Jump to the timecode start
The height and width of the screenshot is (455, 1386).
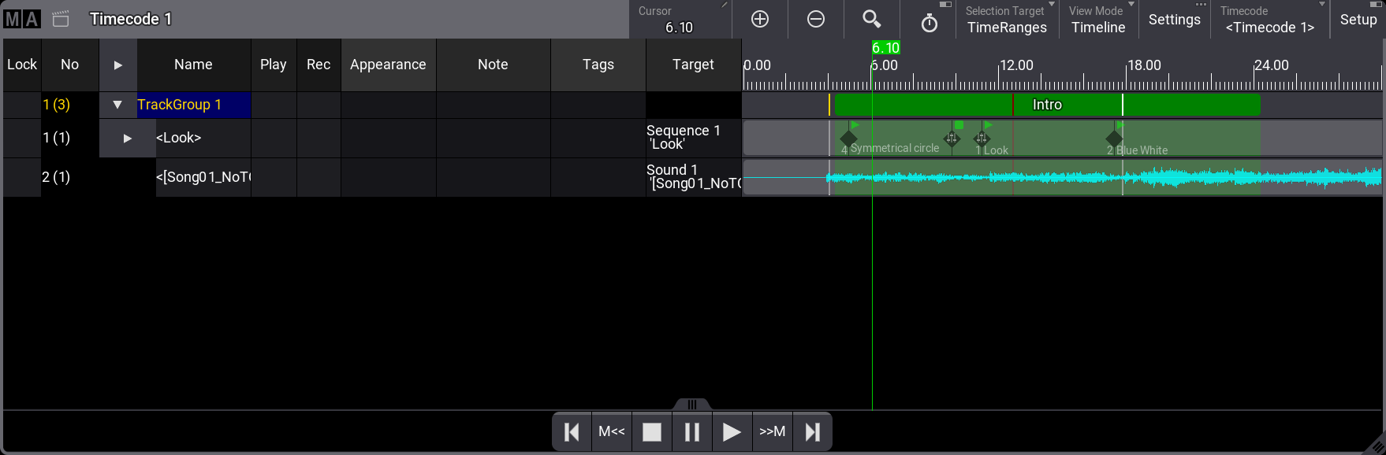[x=572, y=432]
